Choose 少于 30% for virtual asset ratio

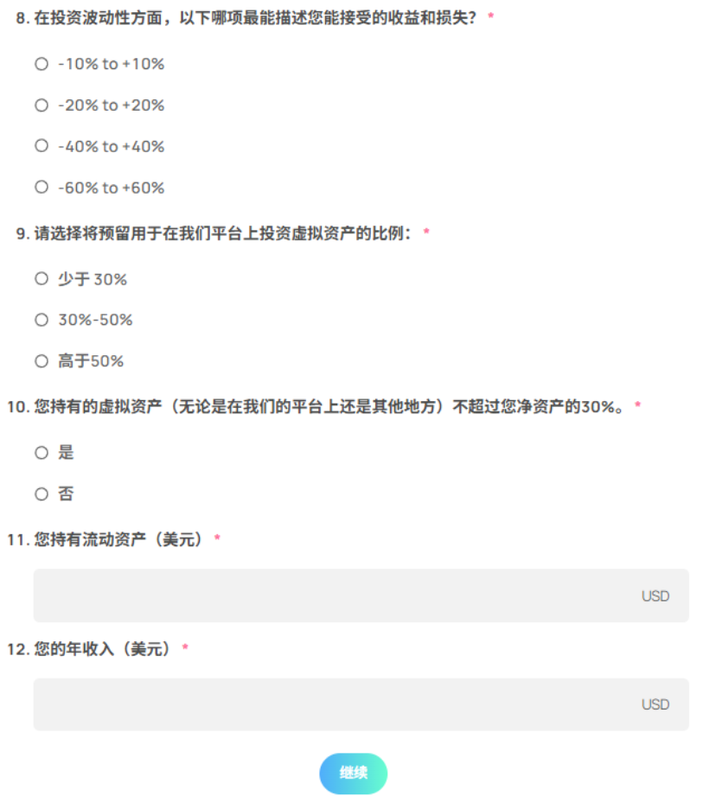click(42, 278)
